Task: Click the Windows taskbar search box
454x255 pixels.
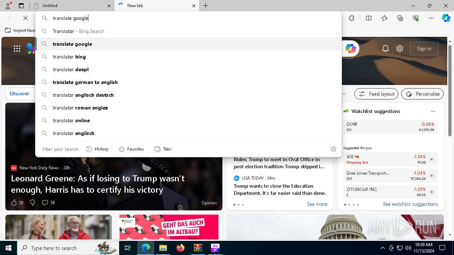Action: tap(68, 248)
